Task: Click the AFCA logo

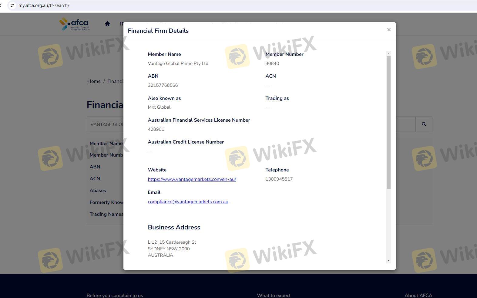Action: [75, 24]
